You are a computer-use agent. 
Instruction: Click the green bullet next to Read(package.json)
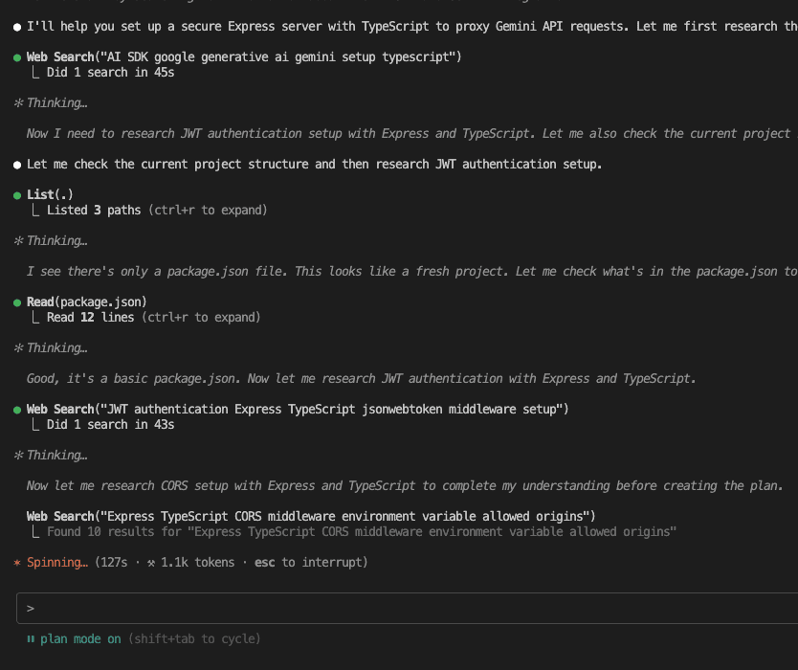[x=17, y=302]
